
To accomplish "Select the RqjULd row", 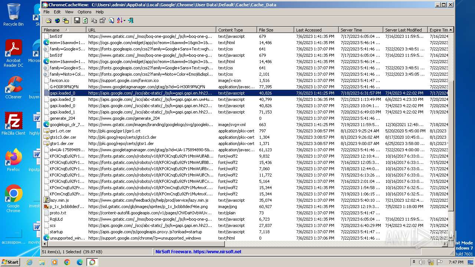I will click(245, 219).
